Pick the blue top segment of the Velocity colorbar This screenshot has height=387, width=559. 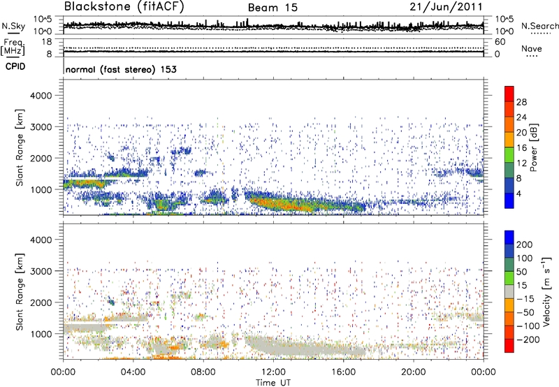pos(509,238)
